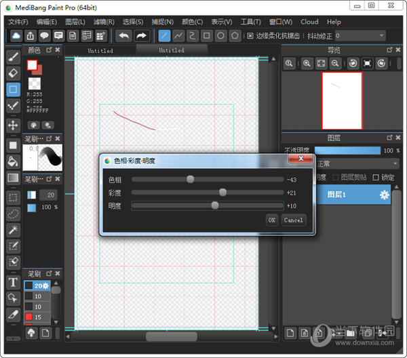The image size is (407, 358).
Task: Click Zoom in in Navigator panel
Action: pyautogui.click(x=307, y=63)
